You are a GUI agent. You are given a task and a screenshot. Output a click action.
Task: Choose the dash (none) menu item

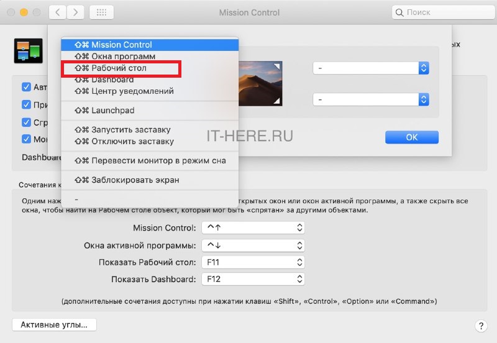point(150,199)
